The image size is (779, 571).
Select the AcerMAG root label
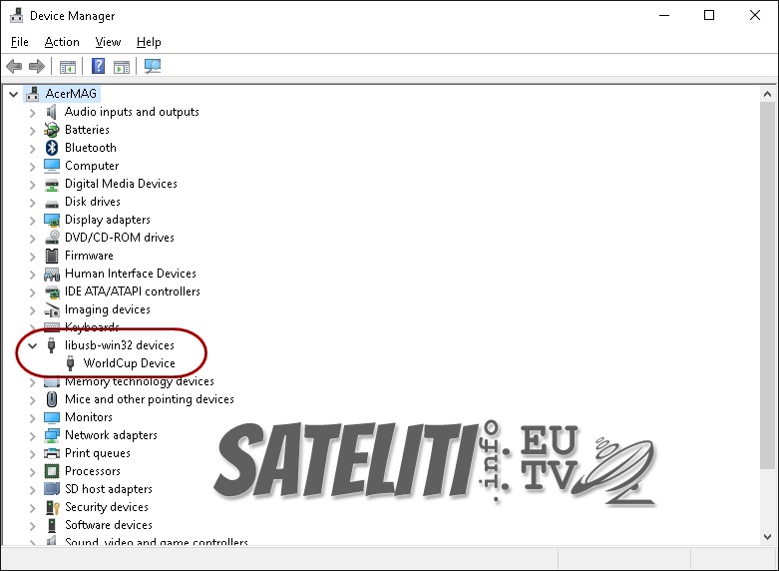tap(71, 94)
